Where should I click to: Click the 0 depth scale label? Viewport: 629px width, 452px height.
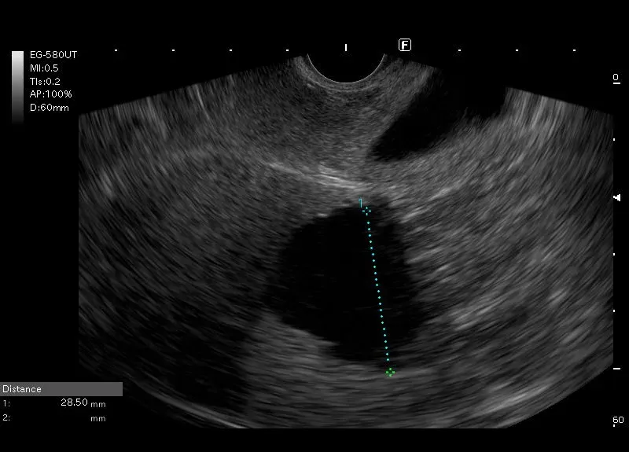tap(616, 78)
